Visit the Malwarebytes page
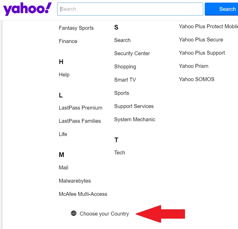This screenshot has height=229, width=238. point(75,181)
